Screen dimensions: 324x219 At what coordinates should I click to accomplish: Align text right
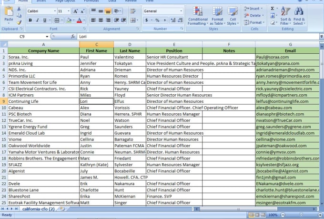pyautogui.click(x=108, y=20)
